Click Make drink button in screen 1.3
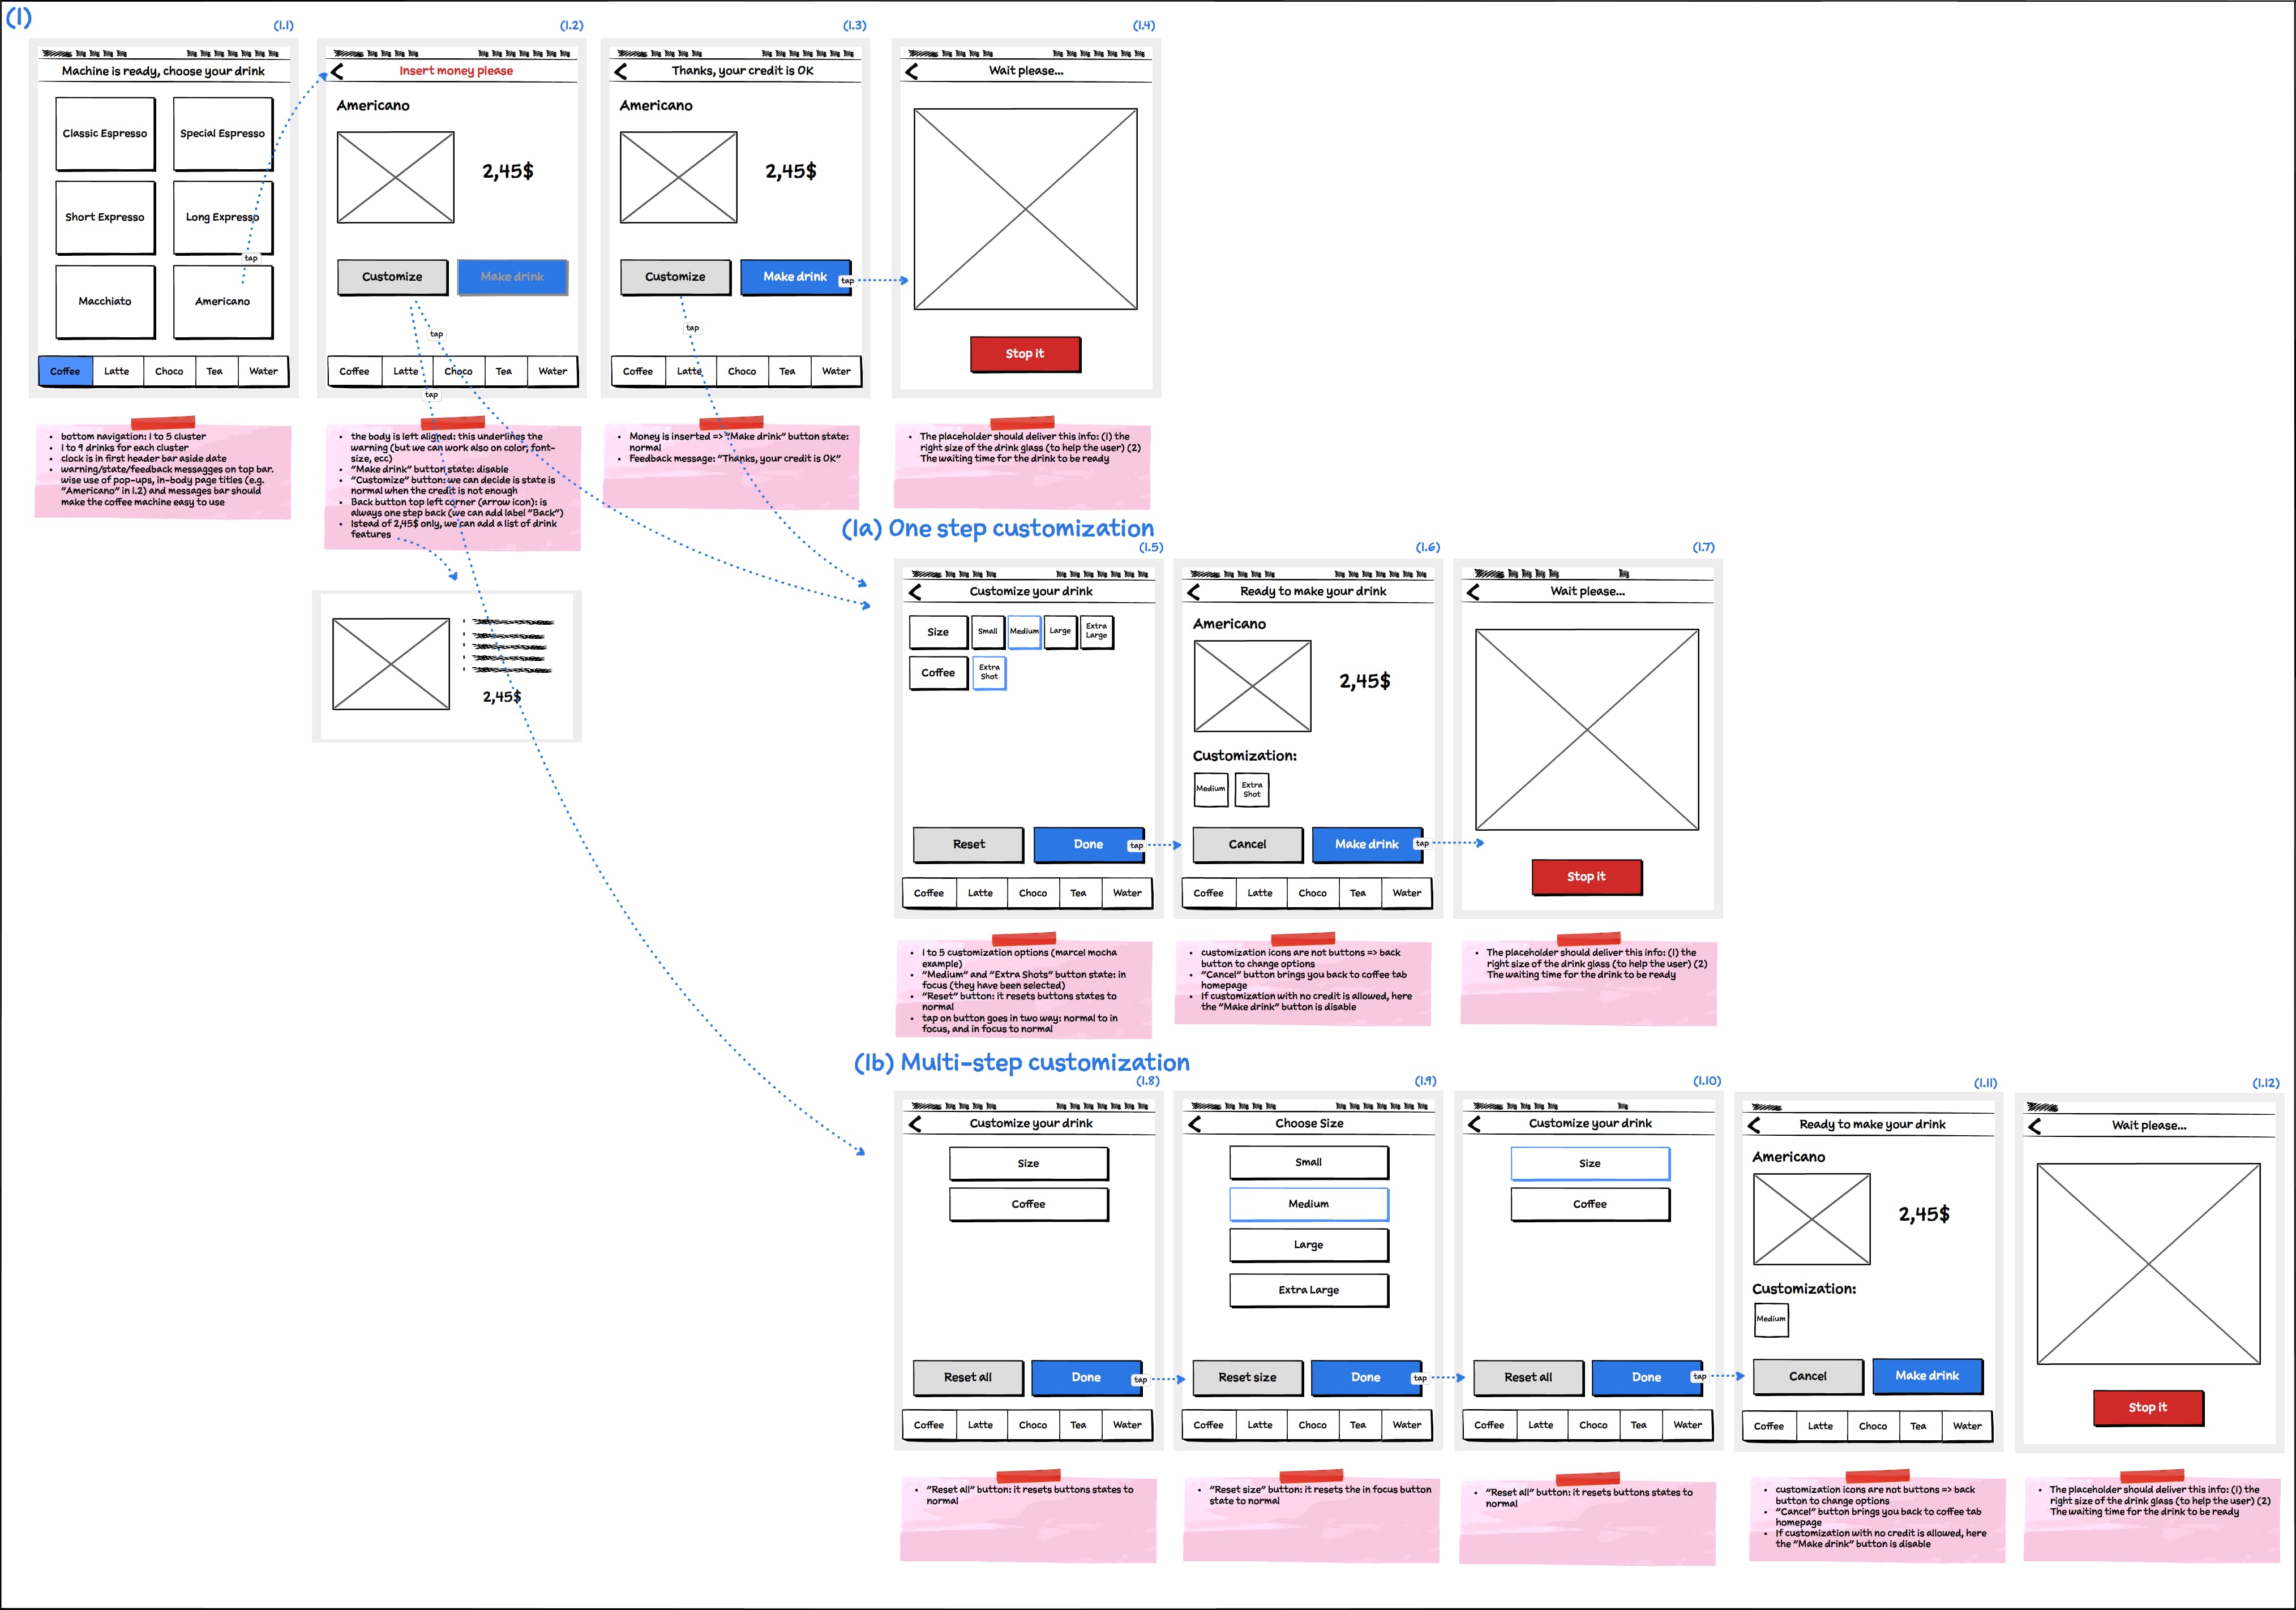This screenshot has width=2296, height=1610. [796, 277]
